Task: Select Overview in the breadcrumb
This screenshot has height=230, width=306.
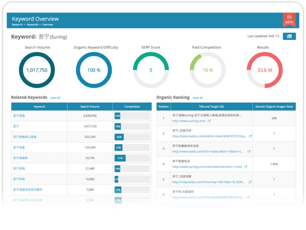Action: 47,25
